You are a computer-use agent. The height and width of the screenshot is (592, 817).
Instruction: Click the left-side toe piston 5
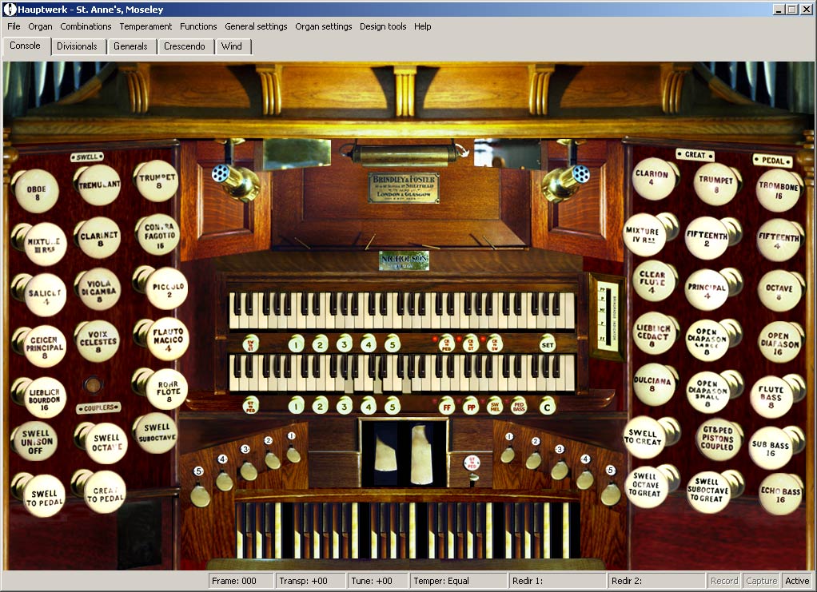coord(200,494)
